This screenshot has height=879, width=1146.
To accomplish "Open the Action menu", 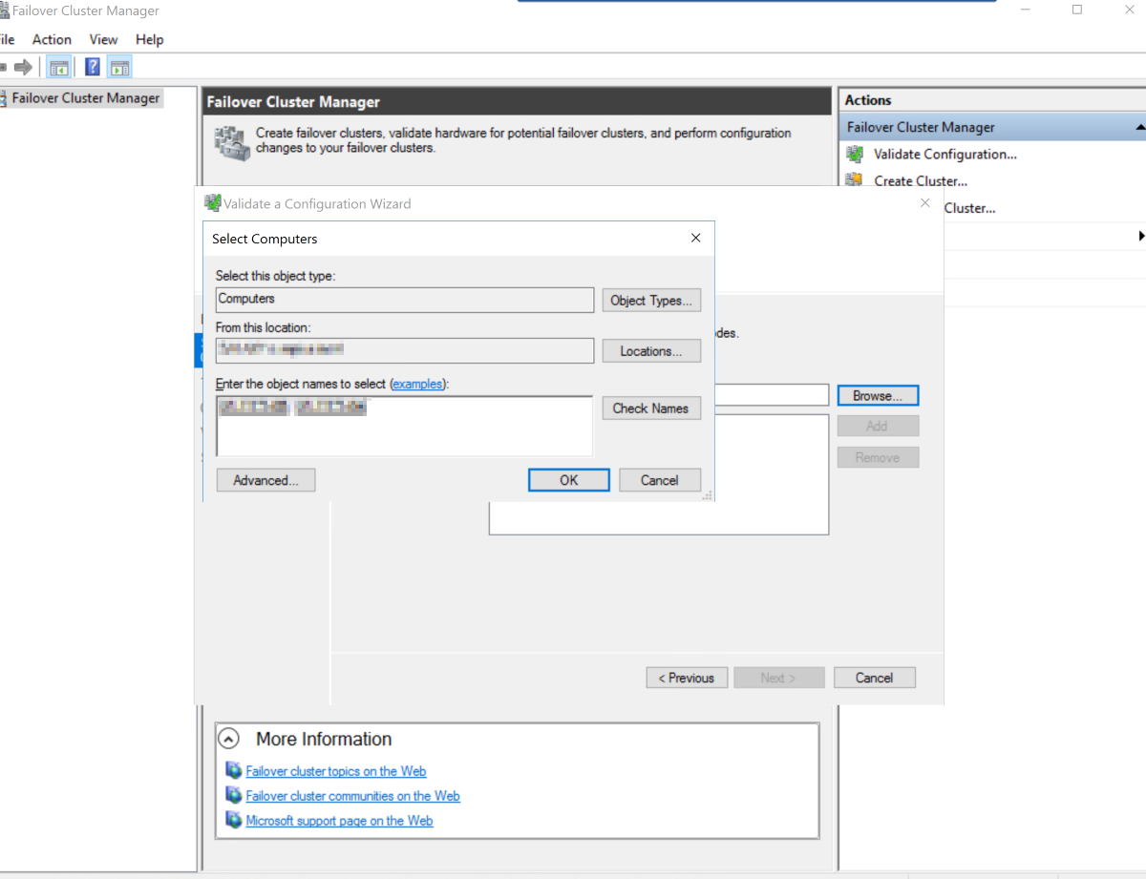I will 52,39.
